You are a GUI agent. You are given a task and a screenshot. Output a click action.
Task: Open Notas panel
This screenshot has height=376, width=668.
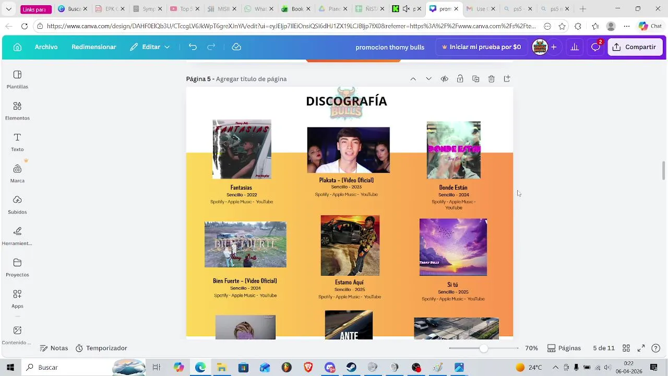click(54, 348)
